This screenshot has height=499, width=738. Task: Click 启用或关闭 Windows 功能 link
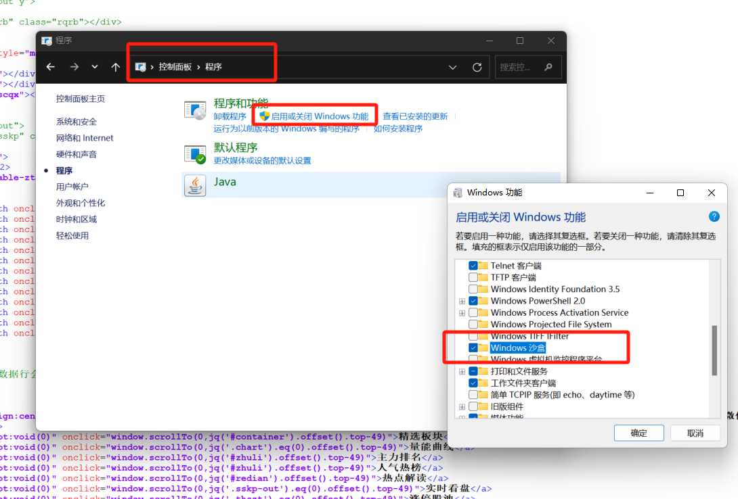tap(320, 116)
